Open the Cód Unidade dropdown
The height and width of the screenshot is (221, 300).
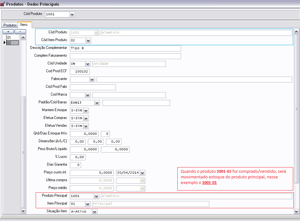[88, 64]
